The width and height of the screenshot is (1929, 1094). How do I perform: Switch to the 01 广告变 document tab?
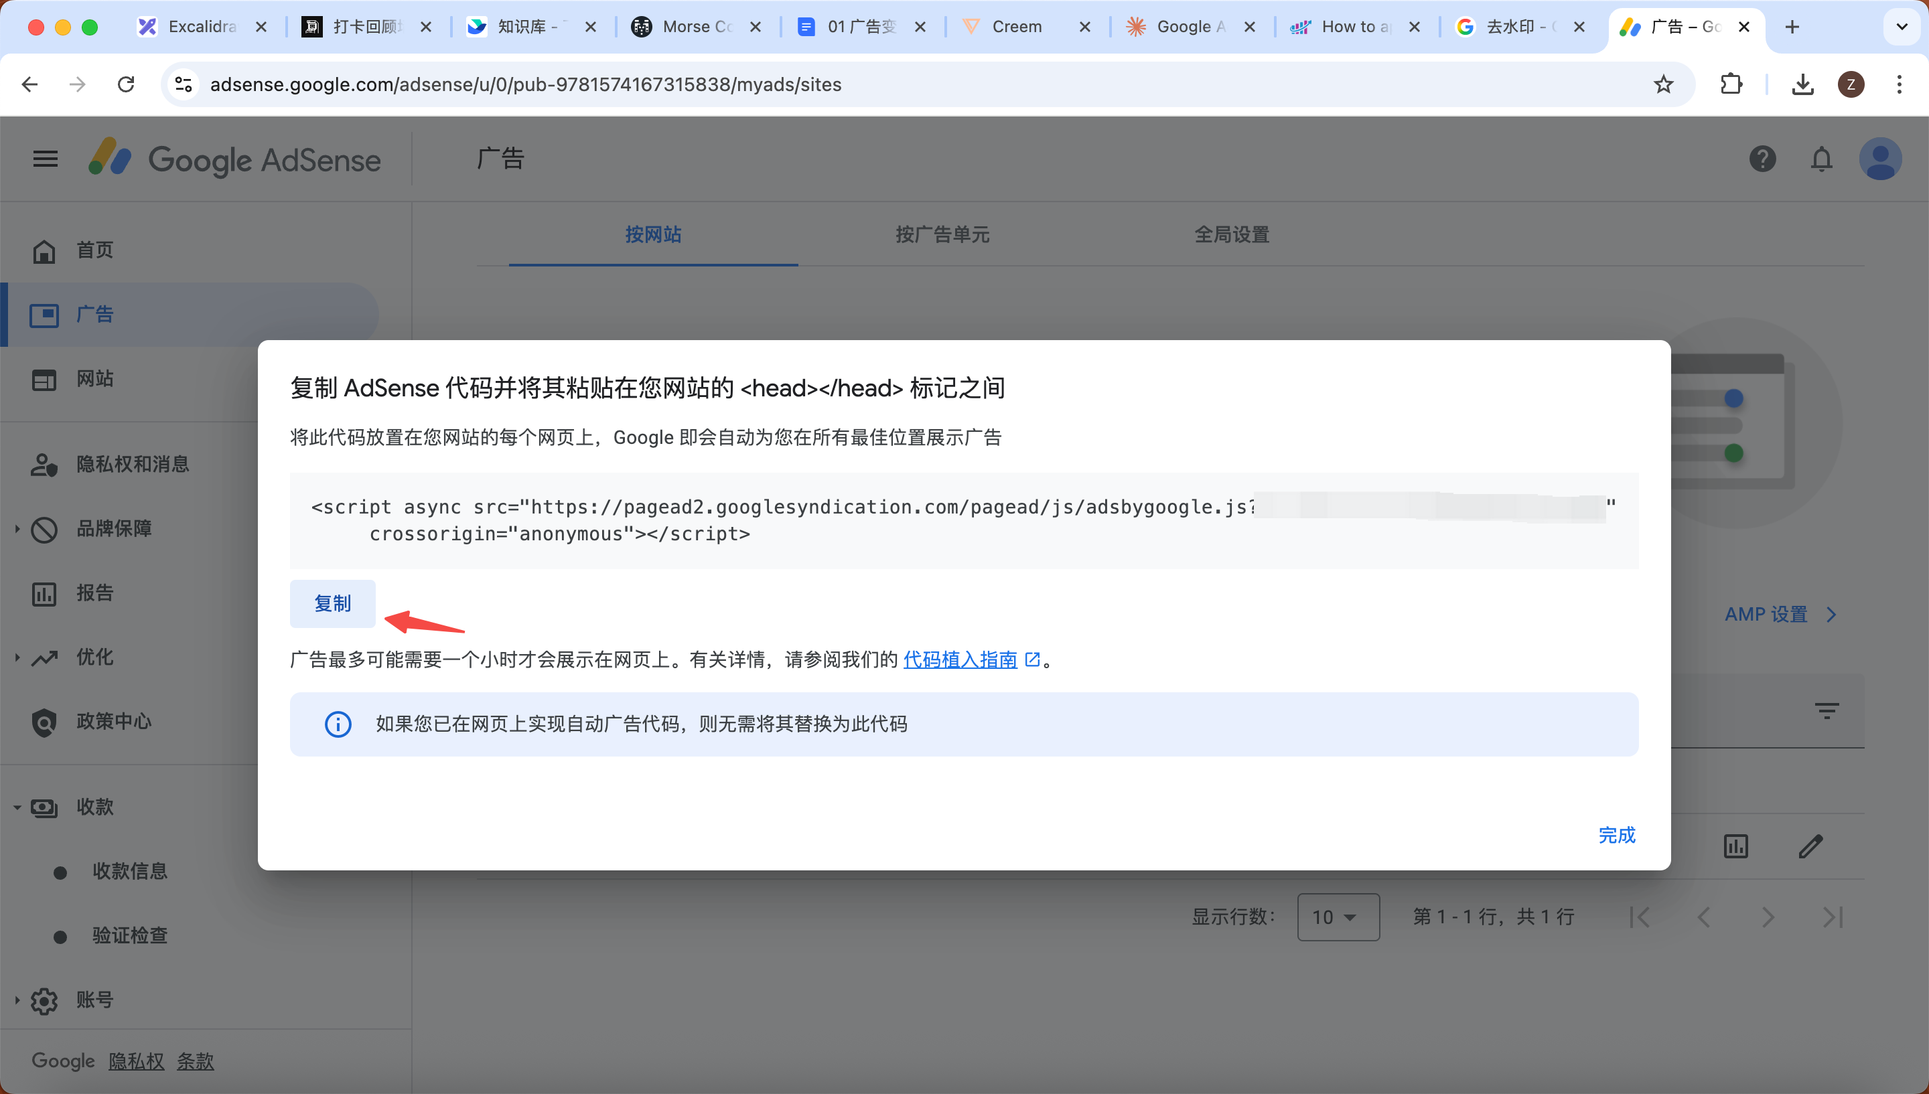861,27
